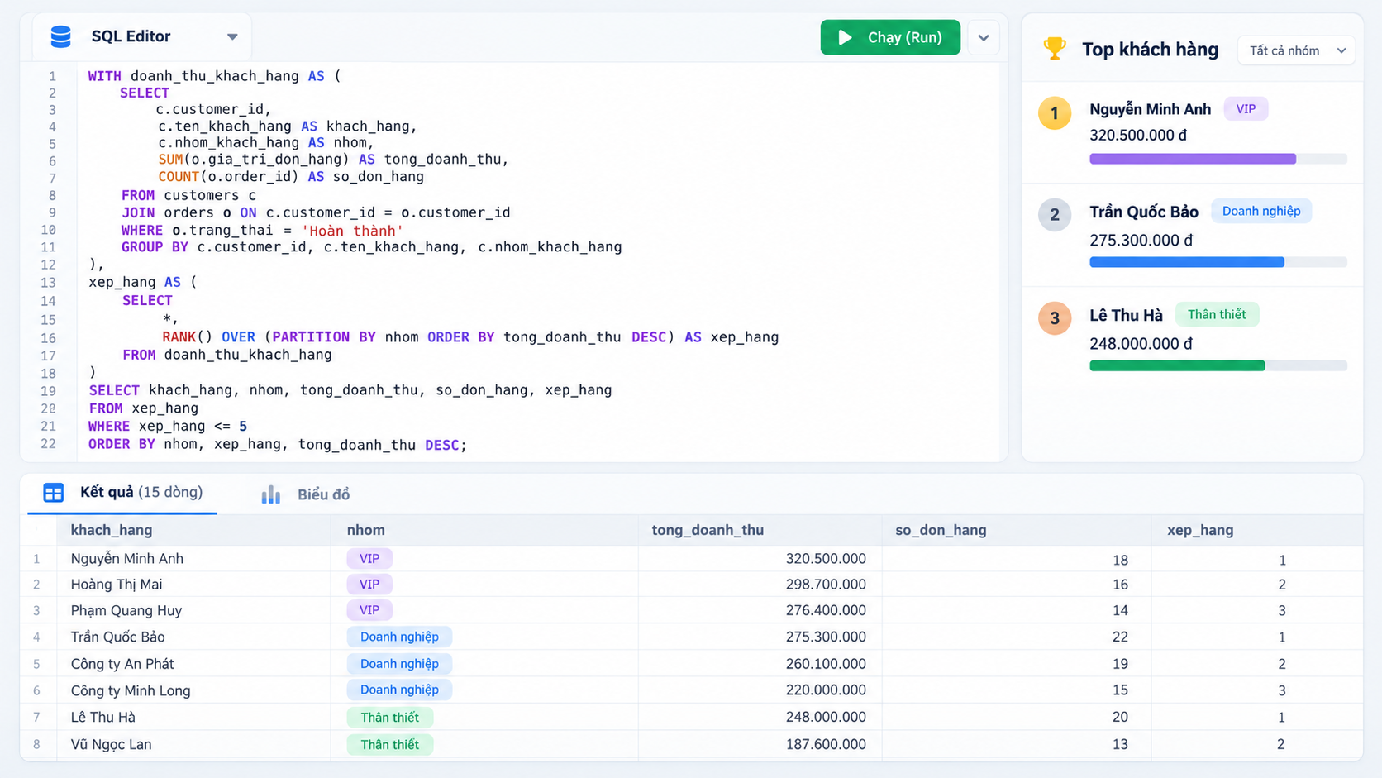
Task: Click Thân thiết badge in Vũ Ngọc Lan row
Action: point(389,744)
